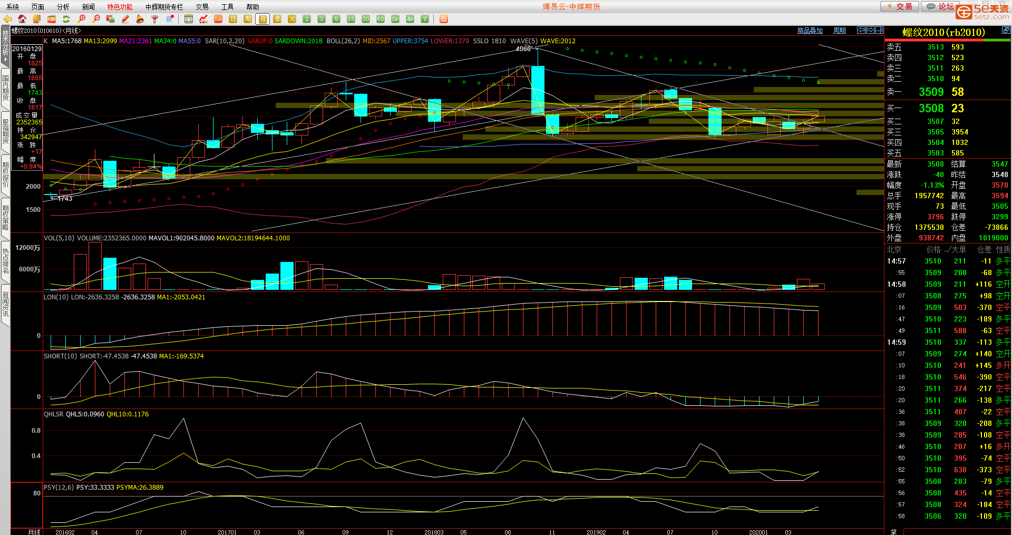Click the zoom-in magnifier icon
1012x535 pixels.
pos(81,19)
